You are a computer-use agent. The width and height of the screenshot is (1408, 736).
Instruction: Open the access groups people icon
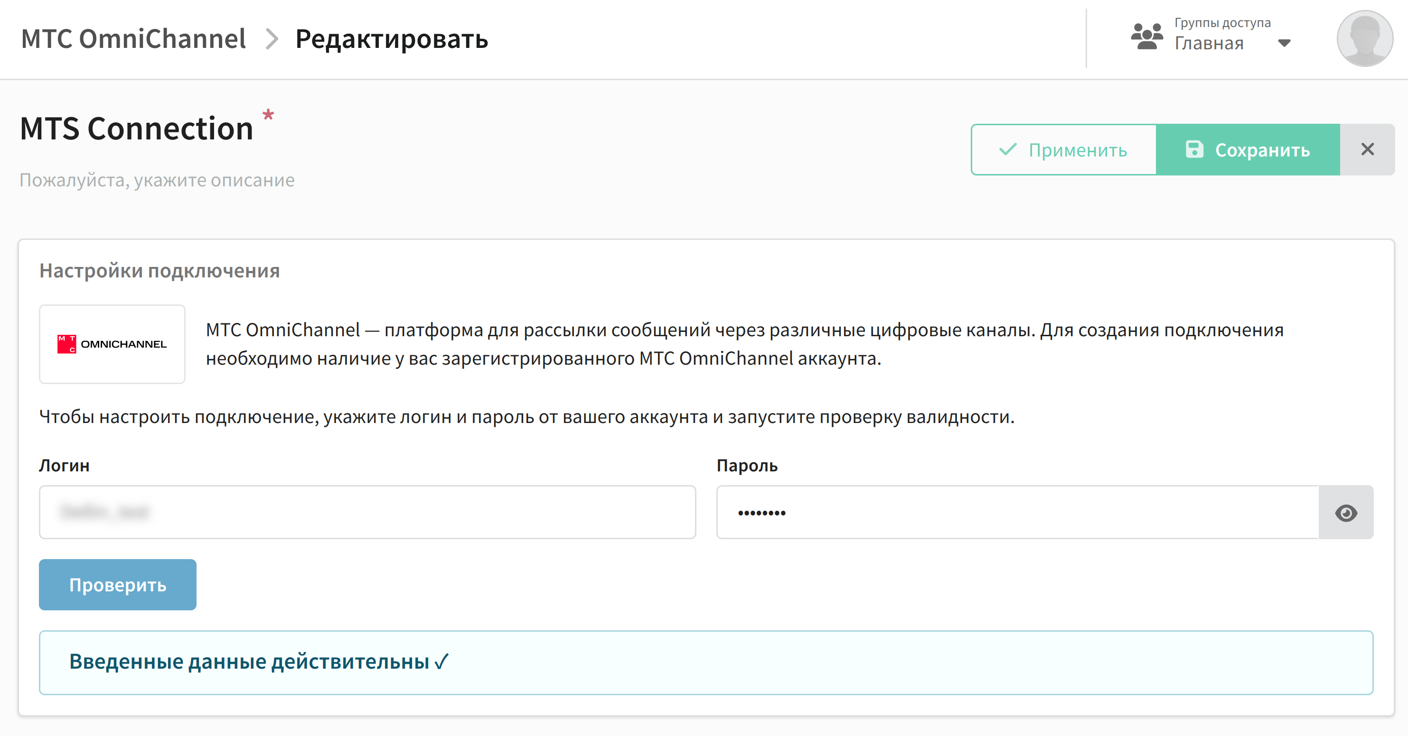point(1147,37)
